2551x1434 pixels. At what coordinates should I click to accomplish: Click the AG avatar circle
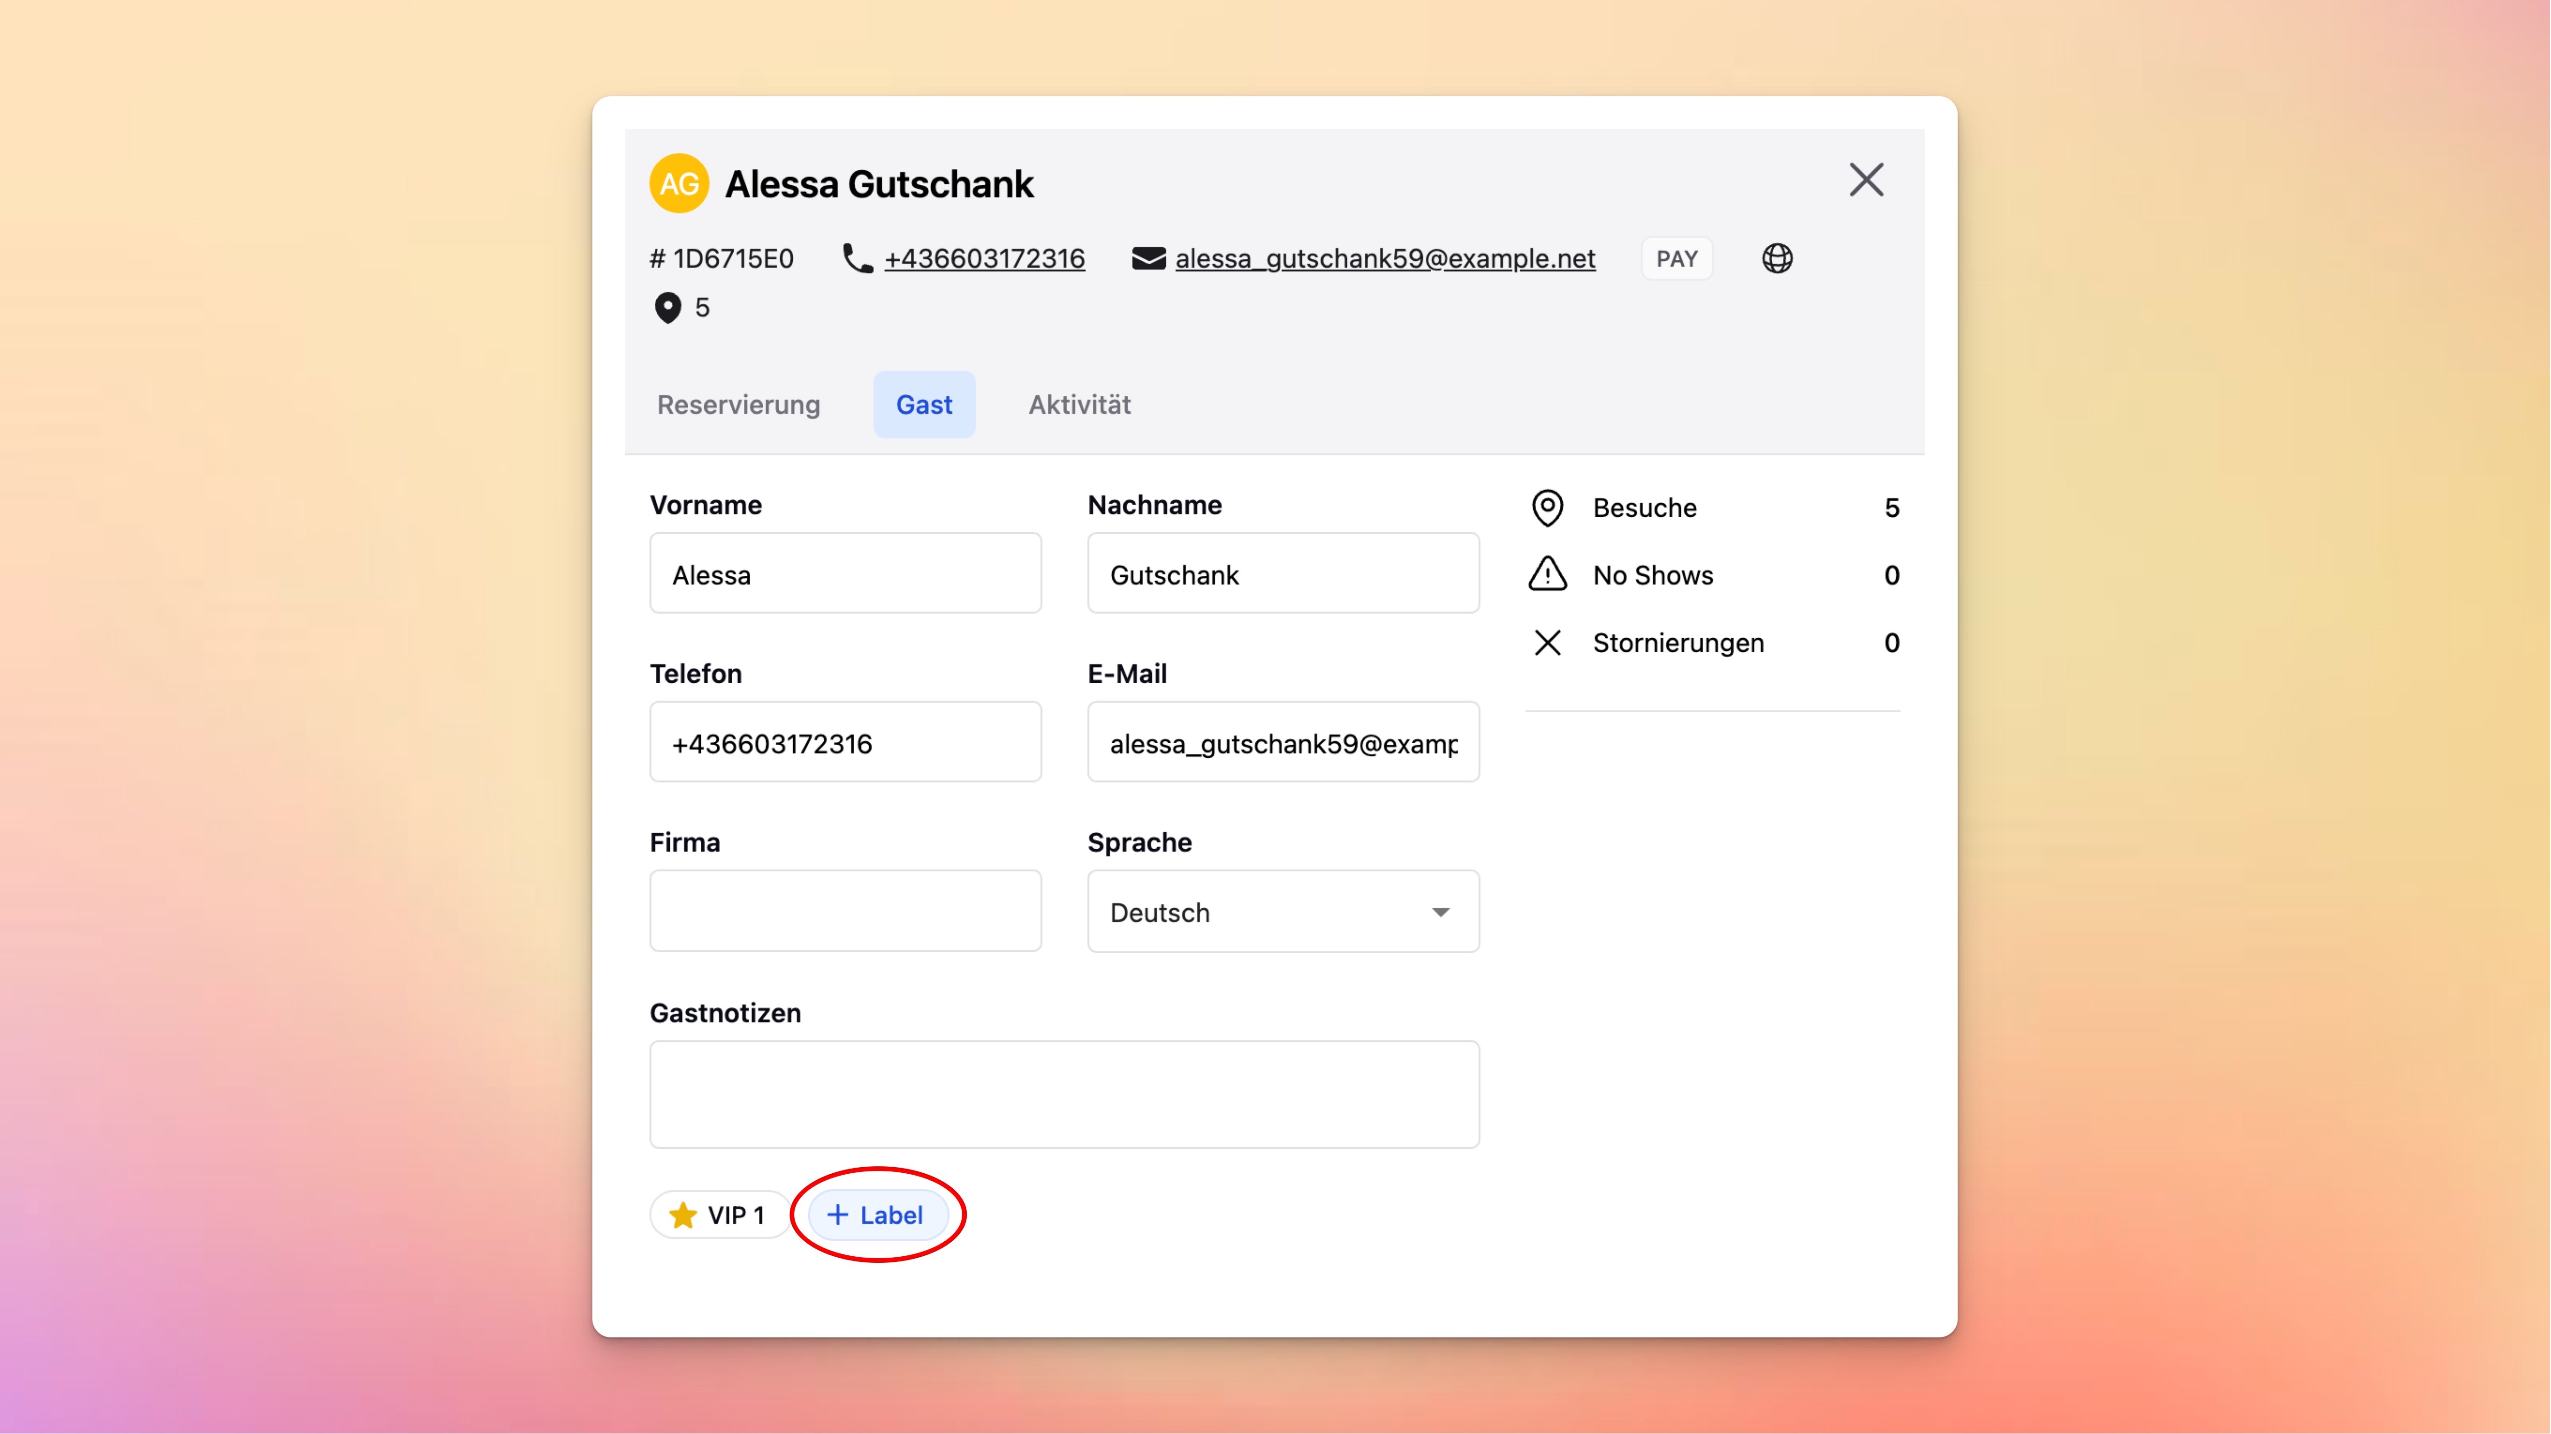click(x=678, y=183)
